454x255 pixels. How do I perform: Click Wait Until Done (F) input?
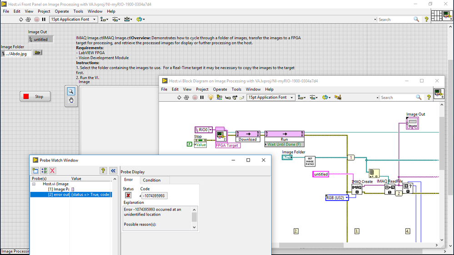[x=284, y=144]
